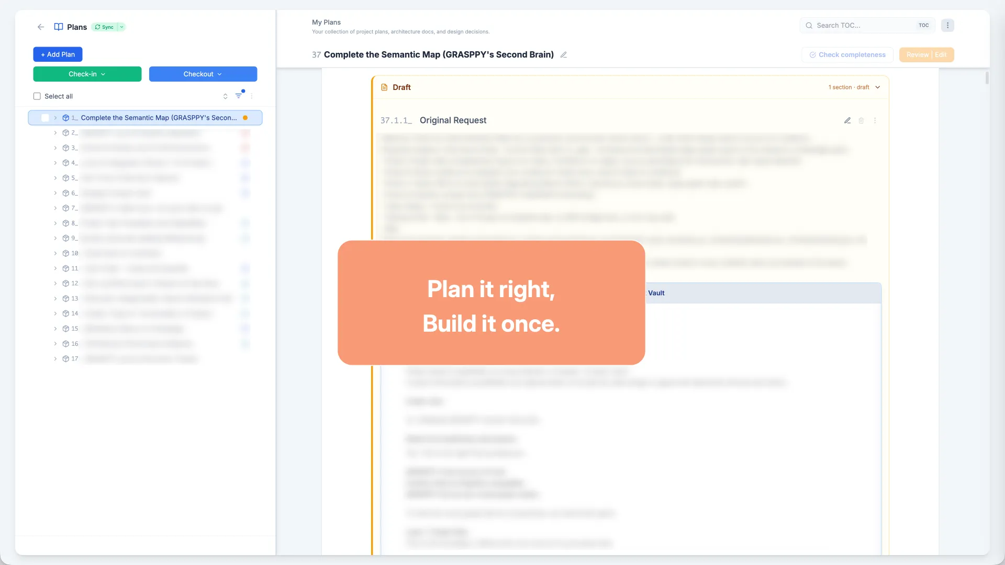
Task: Edit Original Request section via pencil icon
Action: (x=847, y=120)
